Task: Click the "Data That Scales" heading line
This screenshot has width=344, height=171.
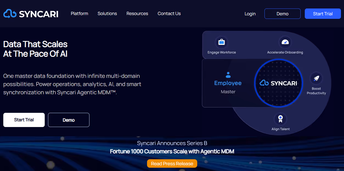Action: point(35,44)
